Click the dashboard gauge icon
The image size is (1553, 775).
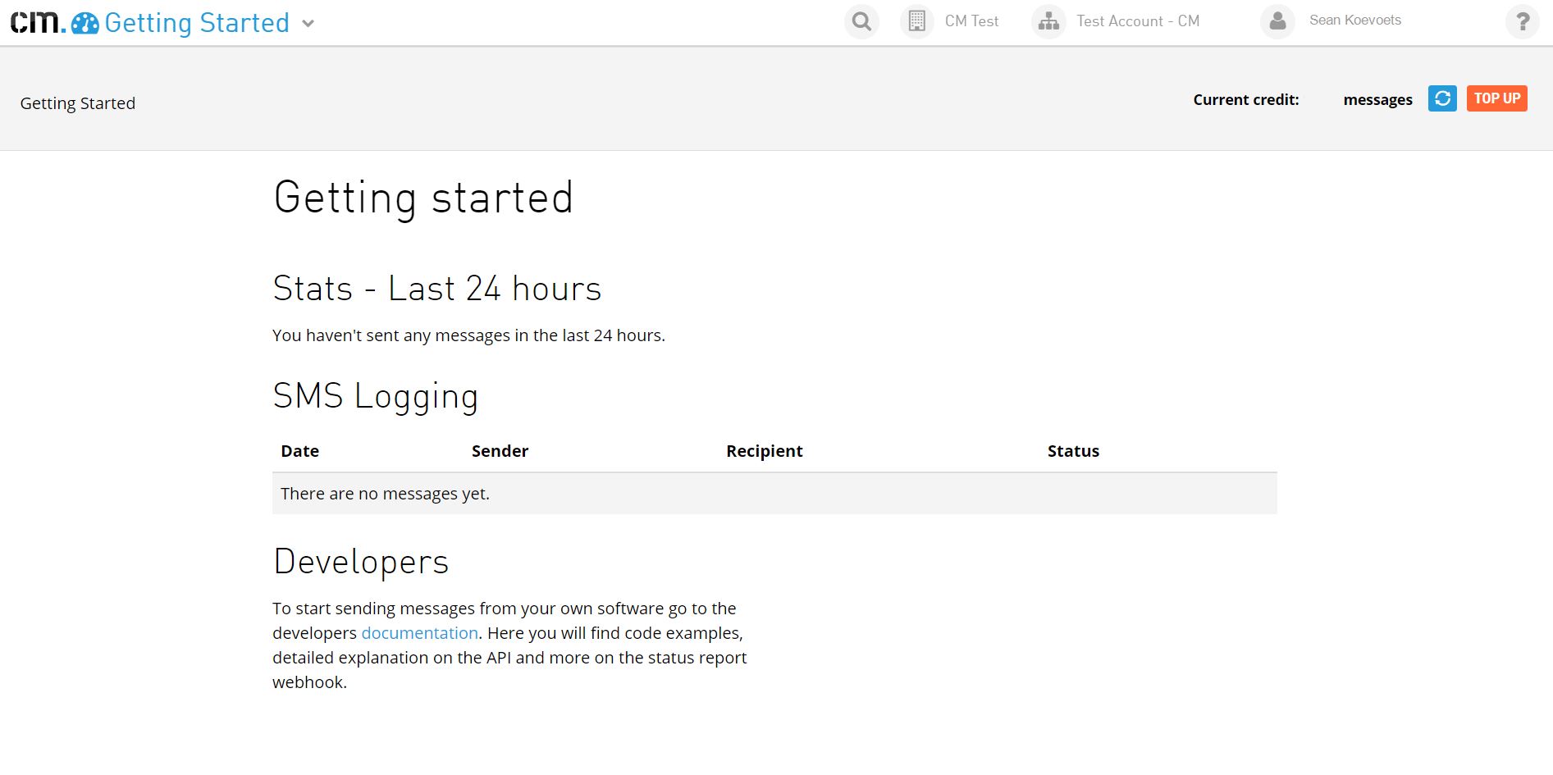click(85, 23)
